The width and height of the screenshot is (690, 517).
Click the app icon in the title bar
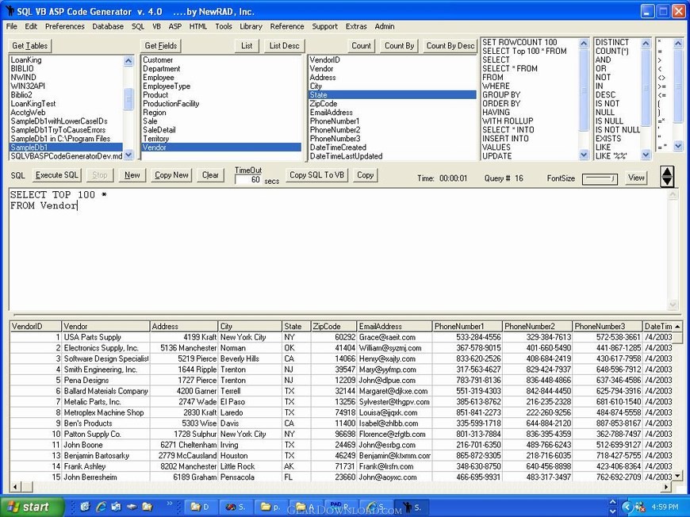coord(10,10)
